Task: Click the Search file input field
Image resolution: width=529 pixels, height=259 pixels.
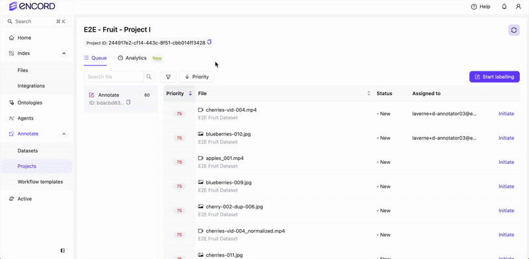Action: pyautogui.click(x=114, y=77)
